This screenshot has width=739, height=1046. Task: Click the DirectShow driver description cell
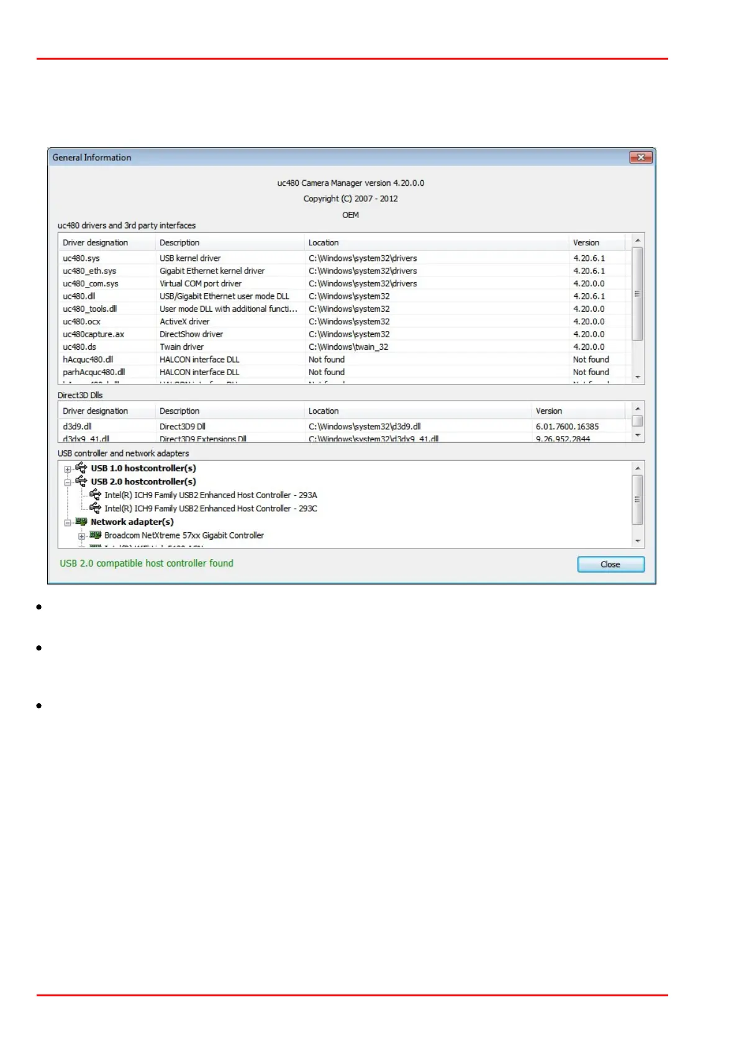tap(191, 334)
